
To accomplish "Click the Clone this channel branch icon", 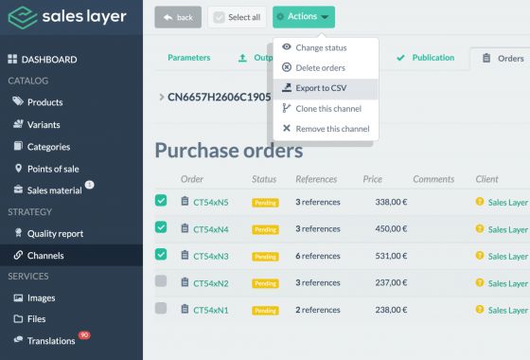I will (x=286, y=108).
